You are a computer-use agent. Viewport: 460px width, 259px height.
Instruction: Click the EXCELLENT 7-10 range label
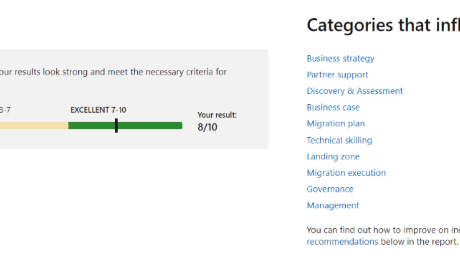pyautogui.click(x=98, y=110)
